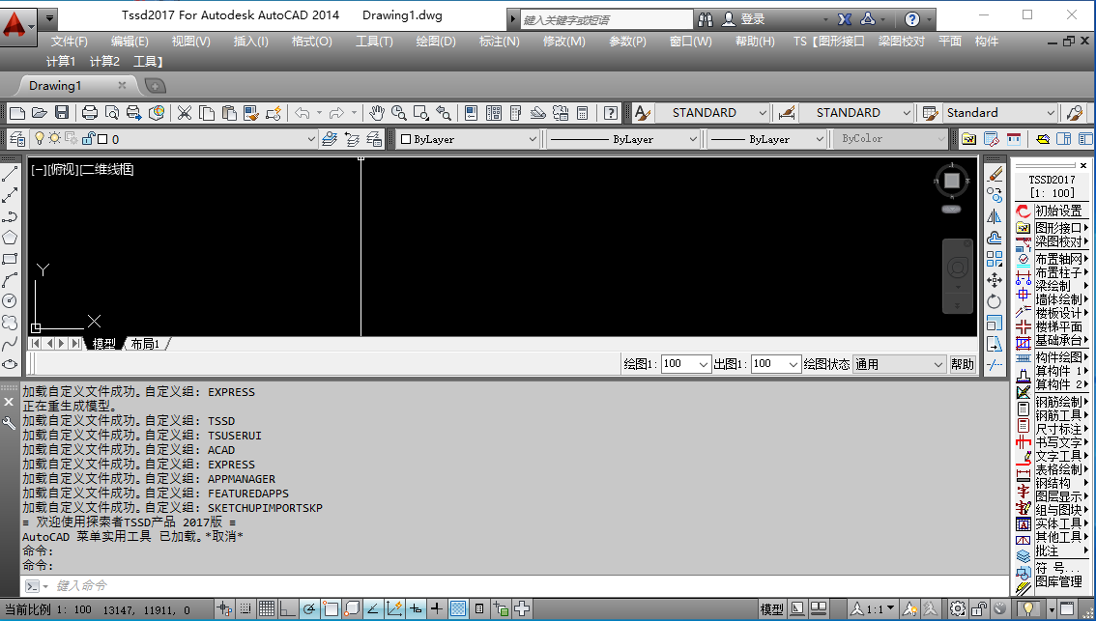
Task: Select the Rotate modify tool
Action: point(995,301)
